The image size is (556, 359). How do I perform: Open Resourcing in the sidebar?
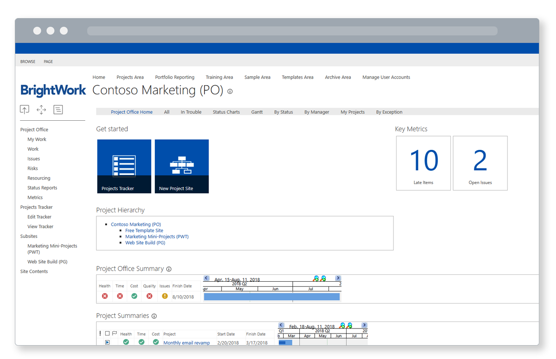(39, 178)
